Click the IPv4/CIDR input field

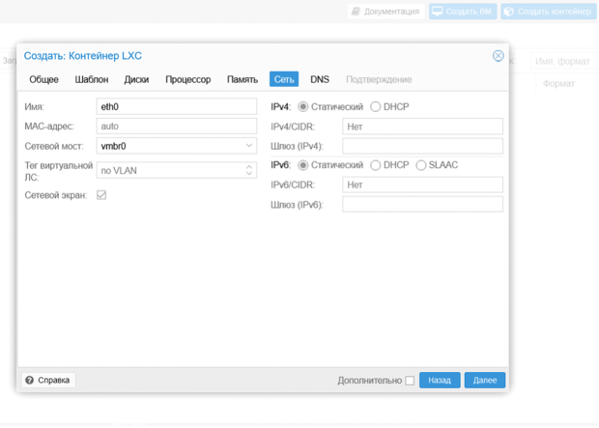click(x=422, y=127)
